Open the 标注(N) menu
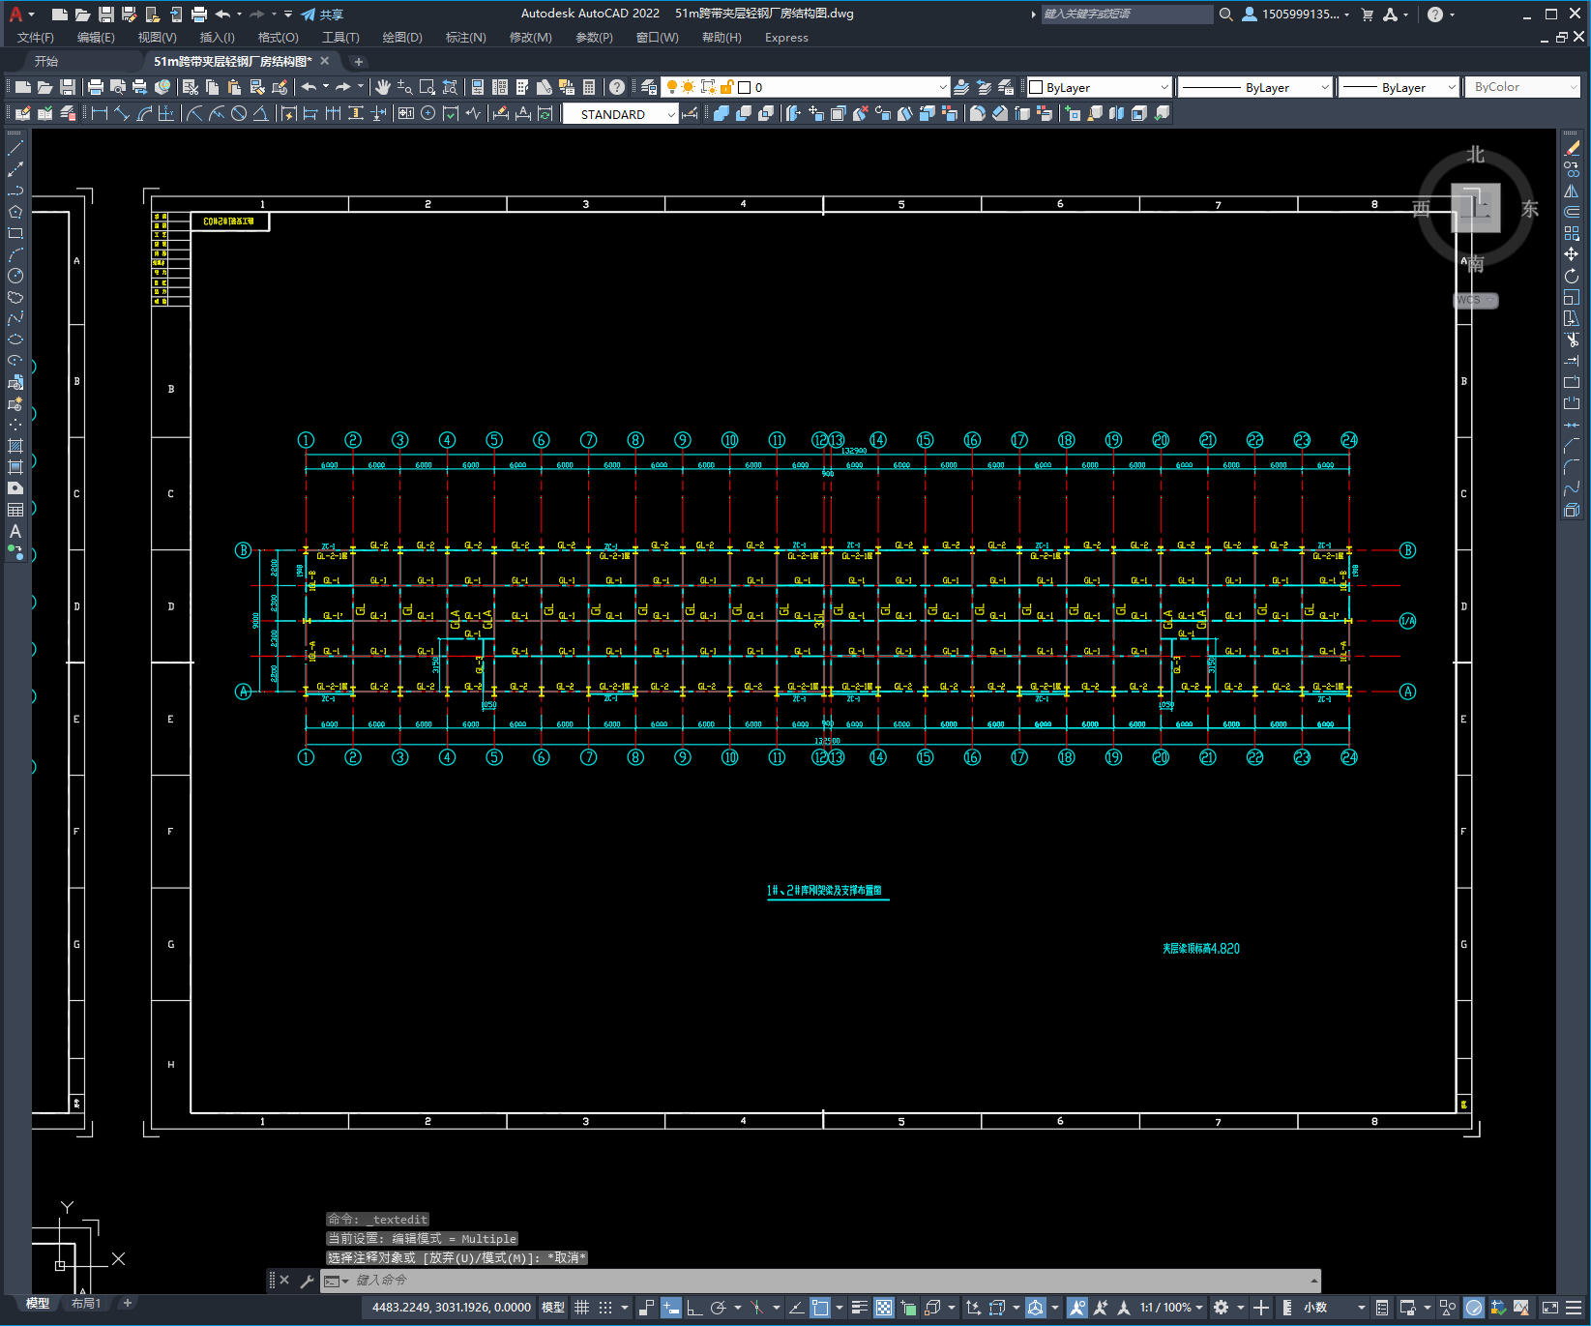 pos(465,38)
